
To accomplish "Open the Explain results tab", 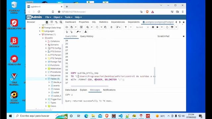I will click(x=83, y=90).
